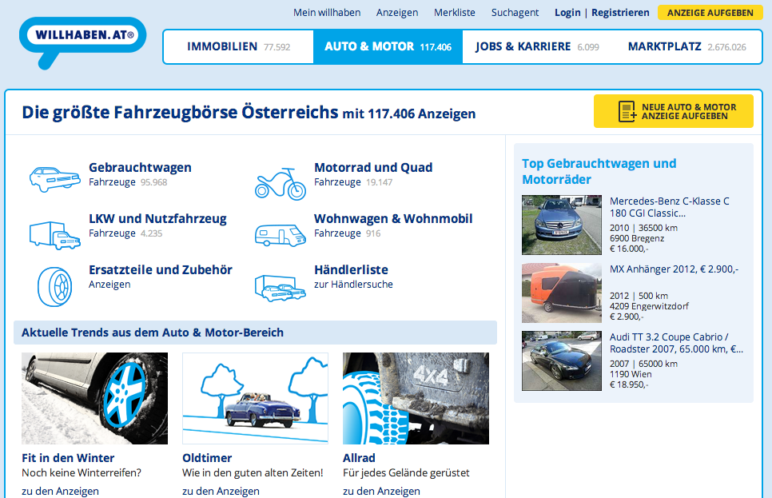Open the Registrieren link

click(620, 12)
